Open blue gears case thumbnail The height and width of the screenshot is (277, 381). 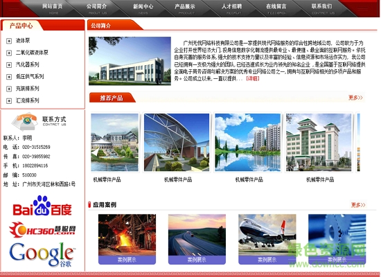(x=337, y=235)
